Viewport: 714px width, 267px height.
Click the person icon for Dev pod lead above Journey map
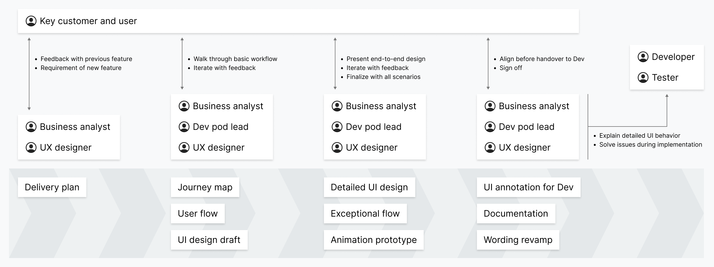tap(184, 127)
